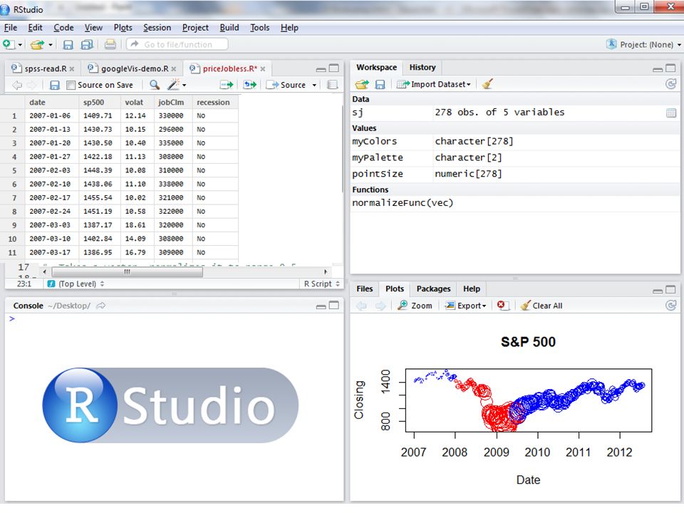Open the Session menu

click(x=157, y=28)
